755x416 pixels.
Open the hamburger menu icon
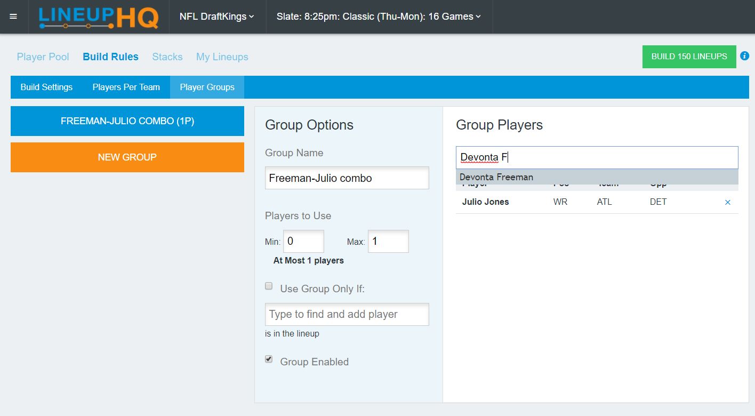[x=13, y=17]
